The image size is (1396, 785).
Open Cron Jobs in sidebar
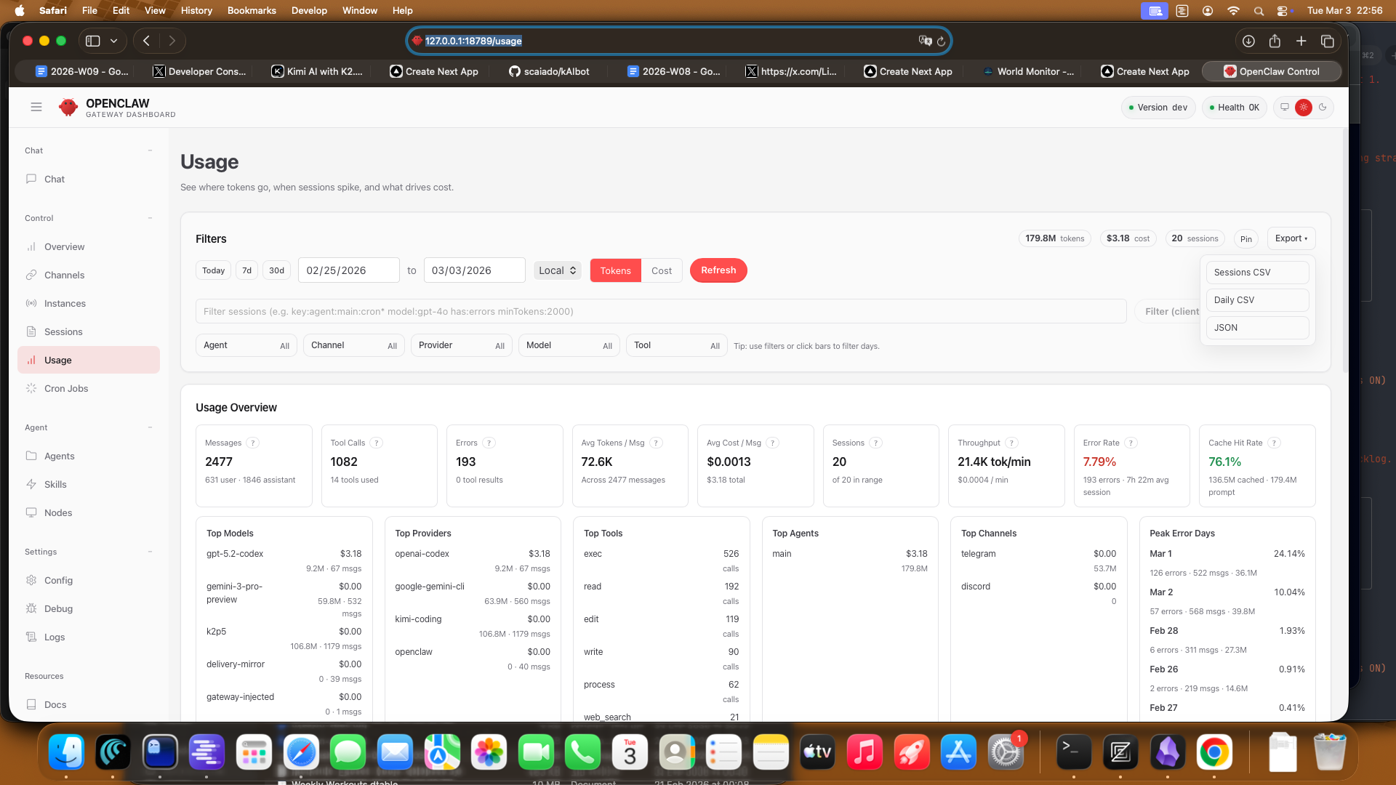point(66,389)
